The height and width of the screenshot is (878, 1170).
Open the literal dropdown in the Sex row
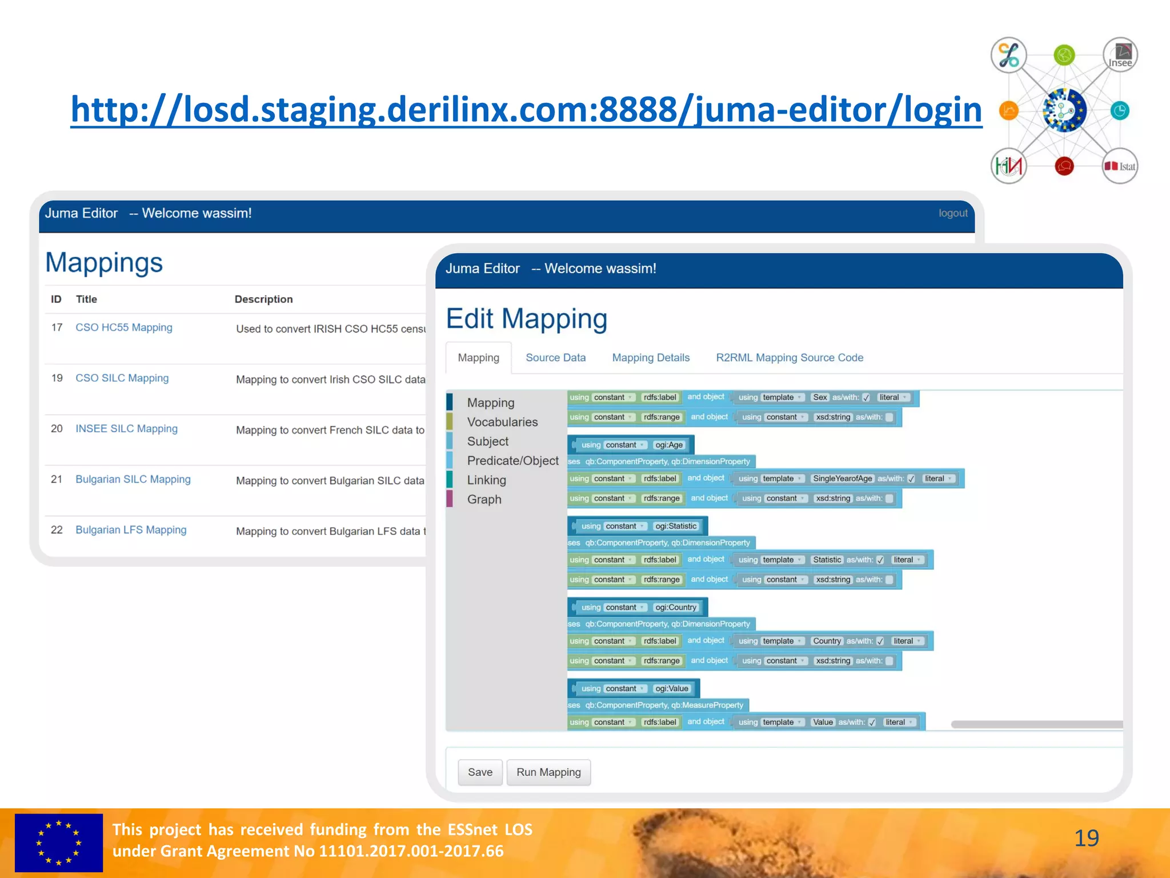tap(893, 398)
